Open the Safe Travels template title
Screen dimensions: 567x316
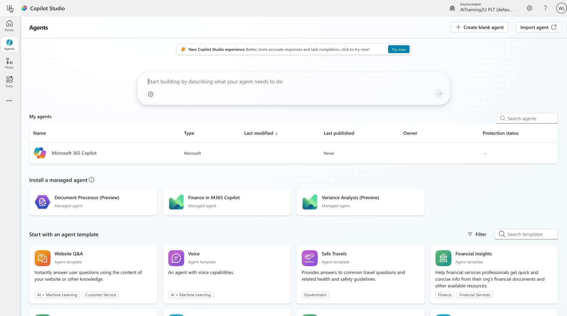(334, 254)
